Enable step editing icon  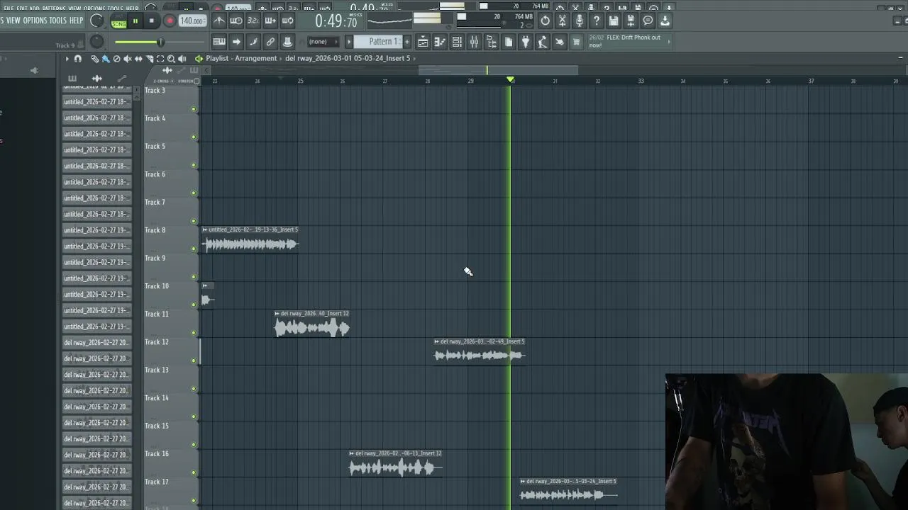253,42
